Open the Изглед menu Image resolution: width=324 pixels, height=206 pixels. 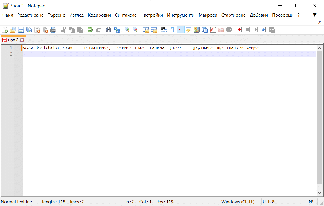[77, 15]
